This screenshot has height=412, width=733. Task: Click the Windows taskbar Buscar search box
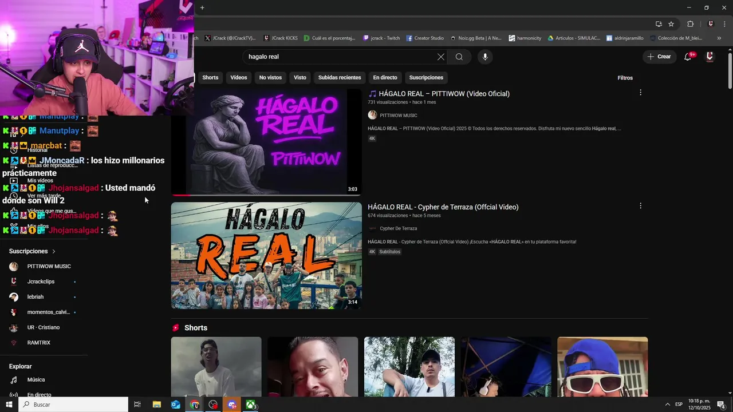pos(73,405)
